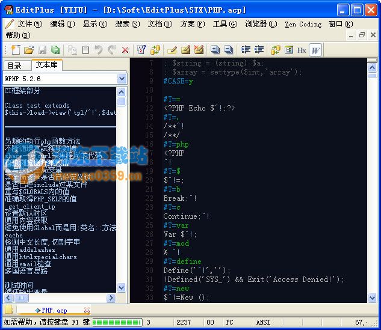381x330 pixels.
Task: Open the Zen Coding menu
Action: click(x=303, y=24)
